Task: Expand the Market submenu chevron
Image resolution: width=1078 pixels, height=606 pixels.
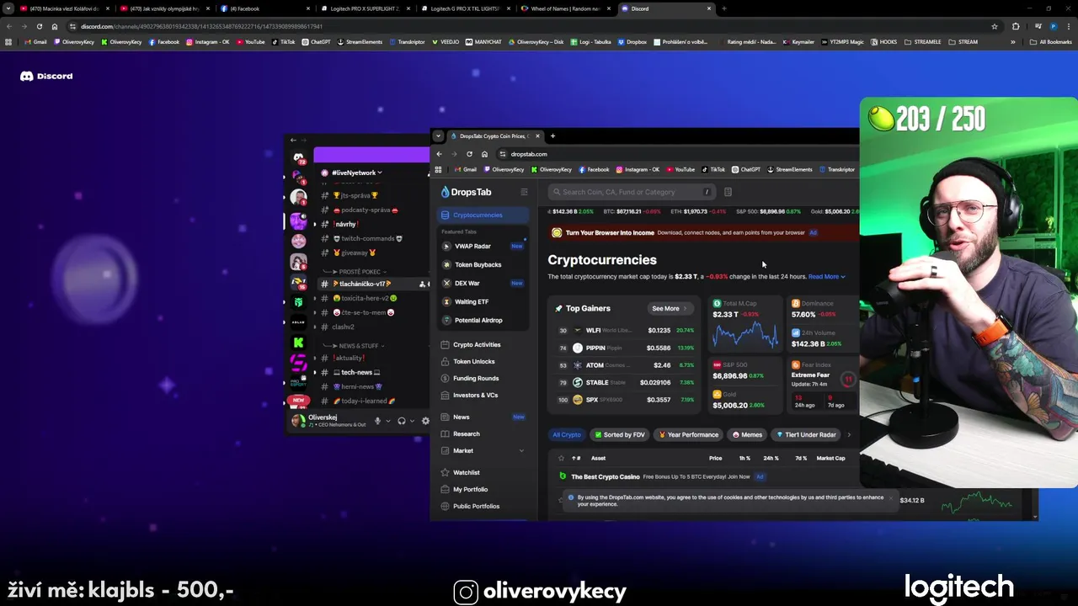Action: [x=521, y=450]
